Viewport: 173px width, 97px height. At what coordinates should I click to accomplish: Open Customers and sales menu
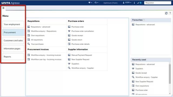pyautogui.click(x=13, y=40)
